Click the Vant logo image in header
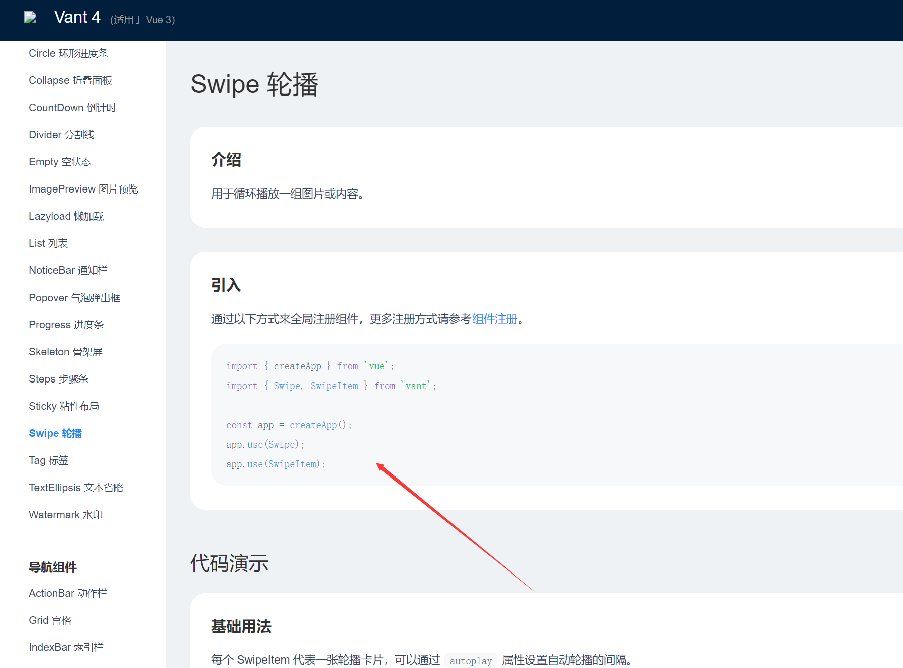The width and height of the screenshot is (903, 668). (30, 18)
